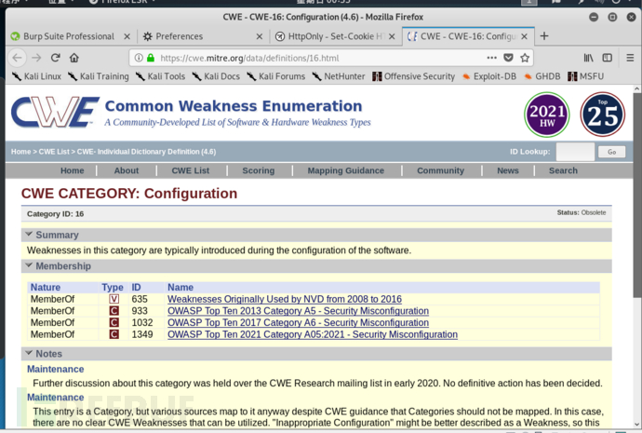Click the CWE logo image
Image resolution: width=642 pixels, height=433 pixels.
[x=55, y=112]
